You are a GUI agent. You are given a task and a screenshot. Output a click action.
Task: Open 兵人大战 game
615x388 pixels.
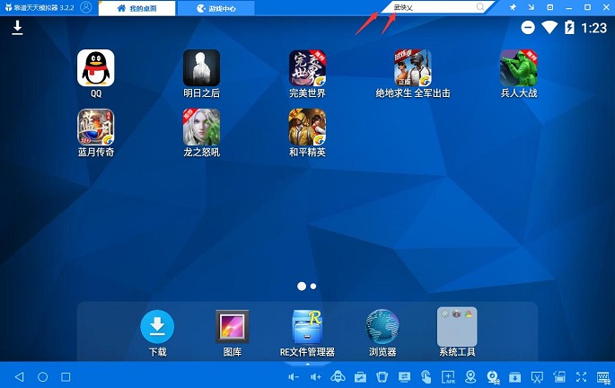coord(519,68)
